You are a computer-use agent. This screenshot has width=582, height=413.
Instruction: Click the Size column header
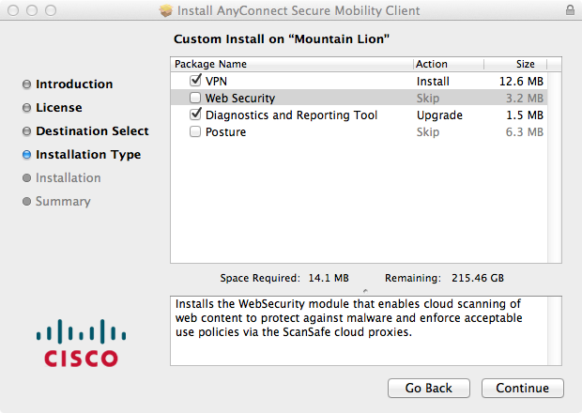click(x=515, y=64)
